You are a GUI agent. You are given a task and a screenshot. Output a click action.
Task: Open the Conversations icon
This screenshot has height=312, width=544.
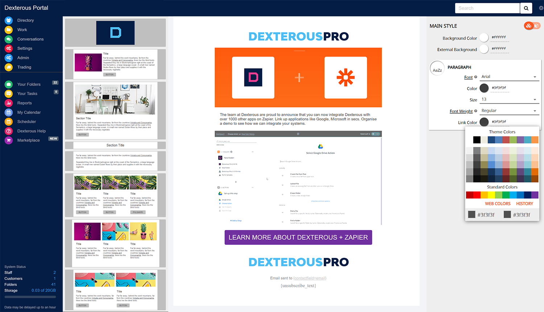click(9, 39)
